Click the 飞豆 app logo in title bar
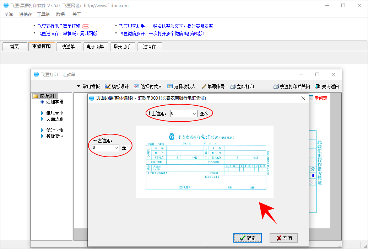Viewport: 368px width, 249px height. [6, 5]
